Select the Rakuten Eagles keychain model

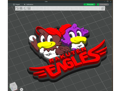click(x=67, y=53)
